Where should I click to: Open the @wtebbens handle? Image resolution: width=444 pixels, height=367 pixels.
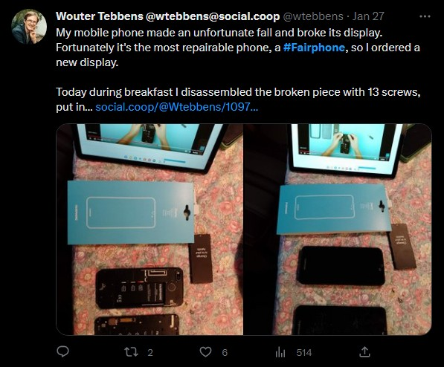tap(313, 16)
